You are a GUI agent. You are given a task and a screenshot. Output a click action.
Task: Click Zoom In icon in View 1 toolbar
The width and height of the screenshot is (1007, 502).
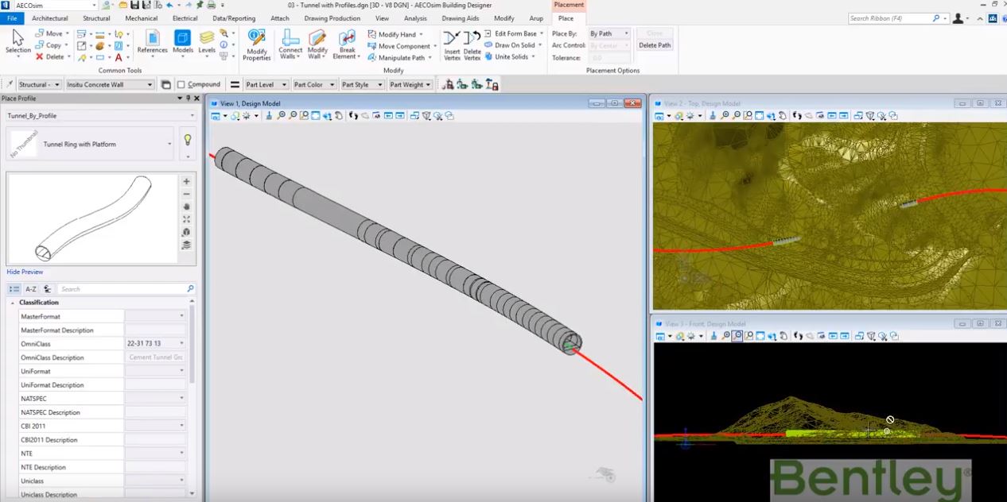tap(282, 116)
